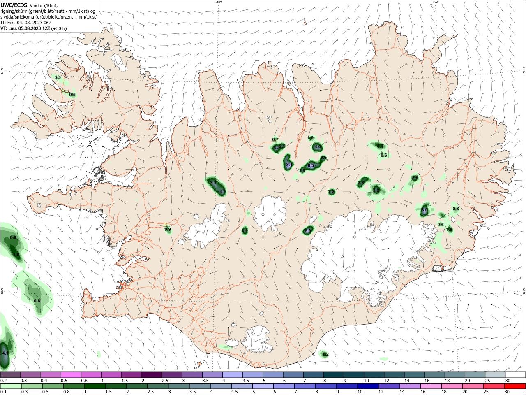Image resolution: width=526 pixels, height=395 pixels.
Task: Click the '0.2' label under upper scale
Action: click(x=4, y=381)
